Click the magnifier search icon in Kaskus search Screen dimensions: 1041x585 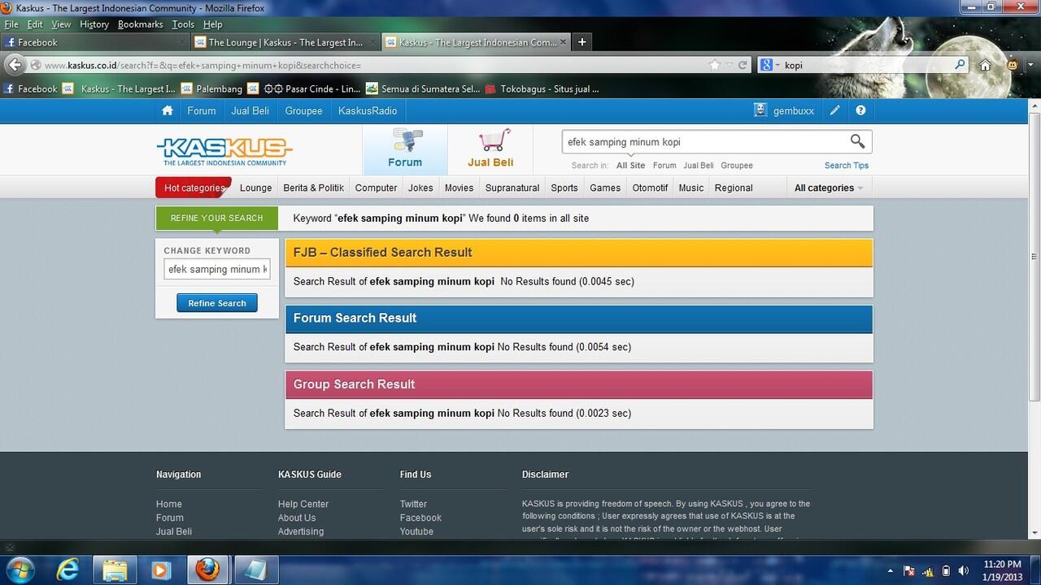coord(857,141)
